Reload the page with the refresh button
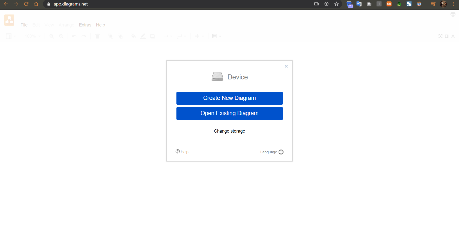Screen dimensions: 459x243 tap(26, 4)
